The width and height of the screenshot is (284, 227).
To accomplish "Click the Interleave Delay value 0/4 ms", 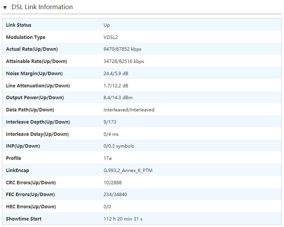I will 111,134.
